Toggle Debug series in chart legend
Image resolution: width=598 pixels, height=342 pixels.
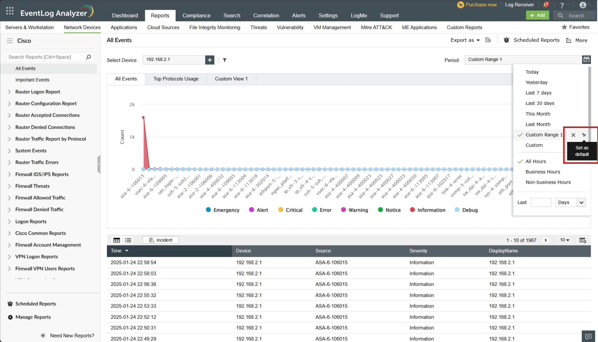coord(466,210)
